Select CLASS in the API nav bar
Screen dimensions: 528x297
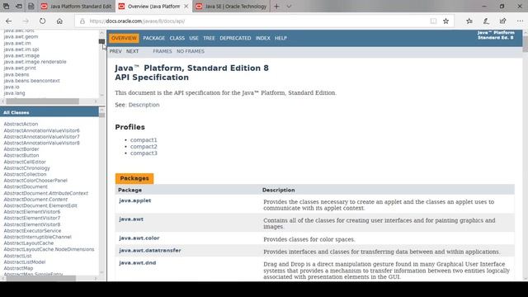tap(177, 39)
